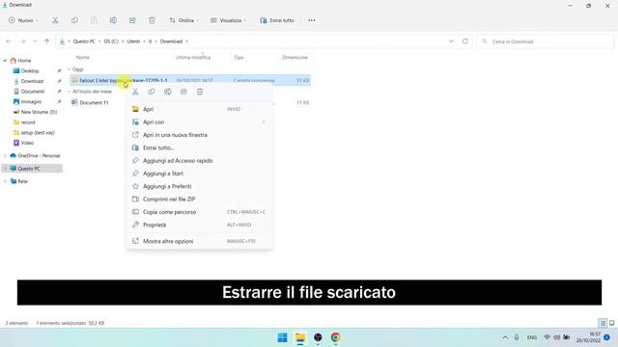Viewport: 618px width, 347px height.
Task: Open the dark circular taskbar app
Action: (x=318, y=337)
